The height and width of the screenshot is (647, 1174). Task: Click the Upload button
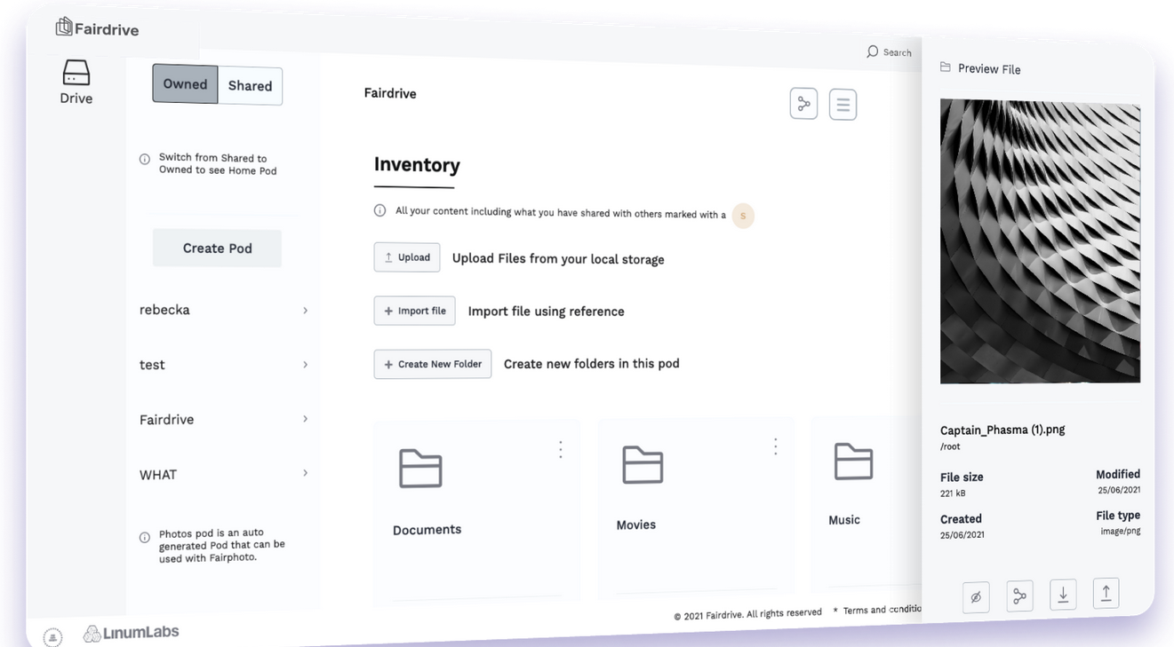[407, 257]
